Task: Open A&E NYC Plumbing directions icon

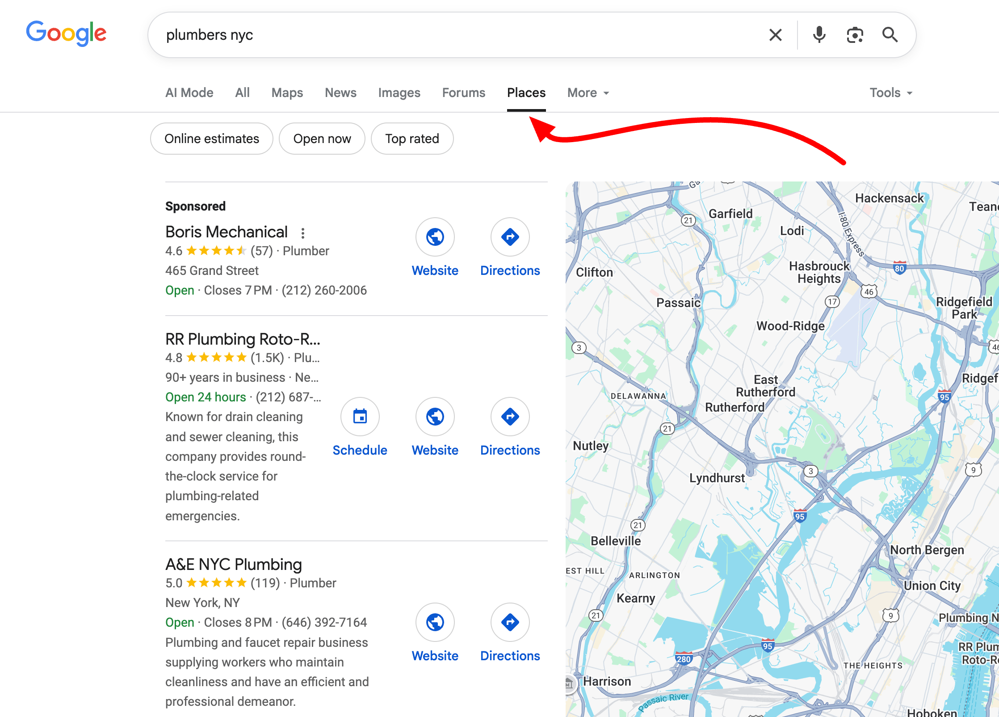Action: [x=510, y=622]
